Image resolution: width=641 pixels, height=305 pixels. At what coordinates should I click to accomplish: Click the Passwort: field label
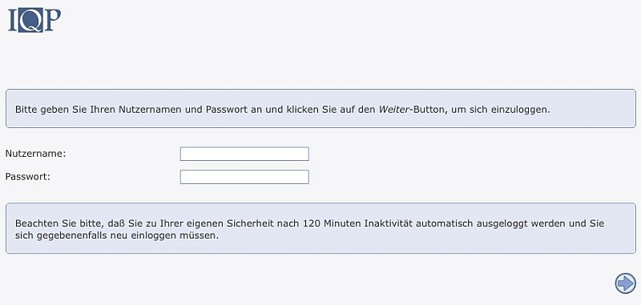pos(28,177)
